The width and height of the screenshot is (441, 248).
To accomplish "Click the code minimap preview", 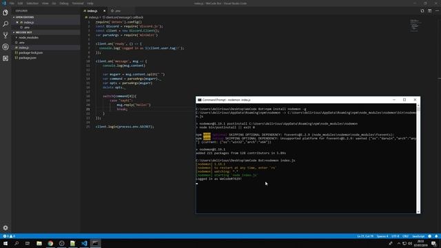I will coord(415,25).
